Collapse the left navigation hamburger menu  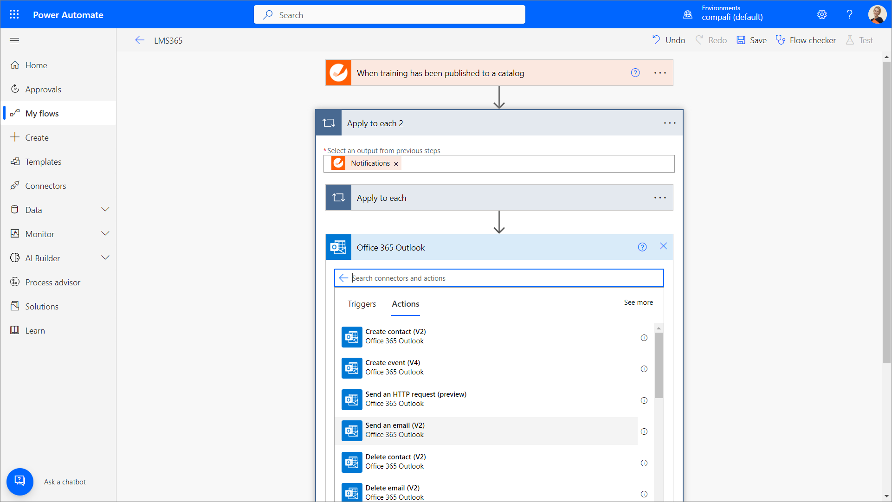tap(14, 40)
